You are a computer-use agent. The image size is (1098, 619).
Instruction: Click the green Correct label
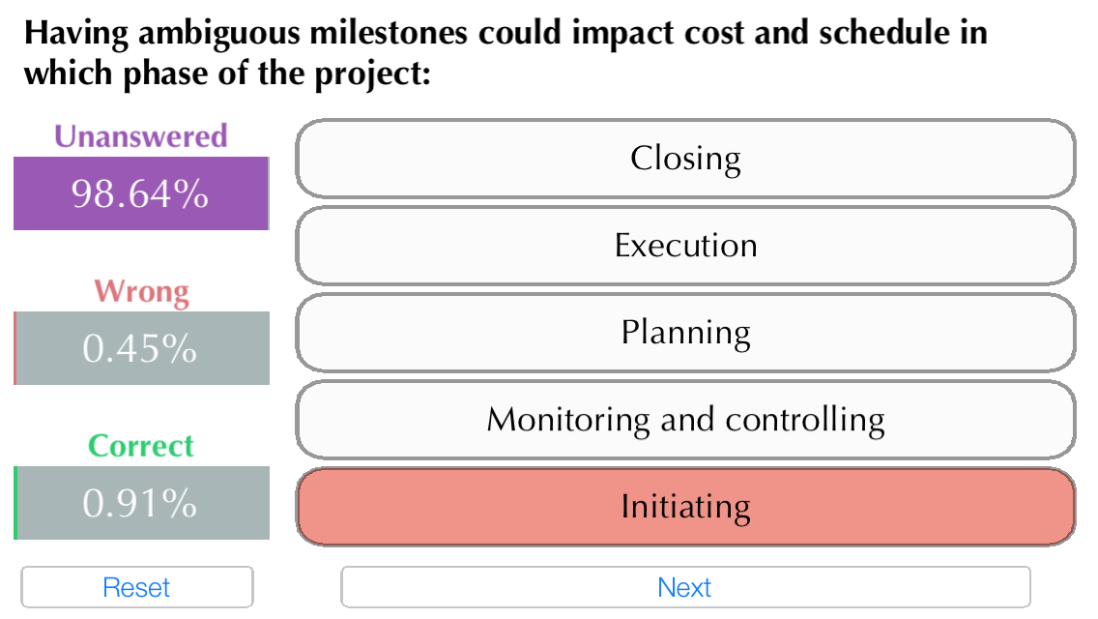[x=141, y=446]
